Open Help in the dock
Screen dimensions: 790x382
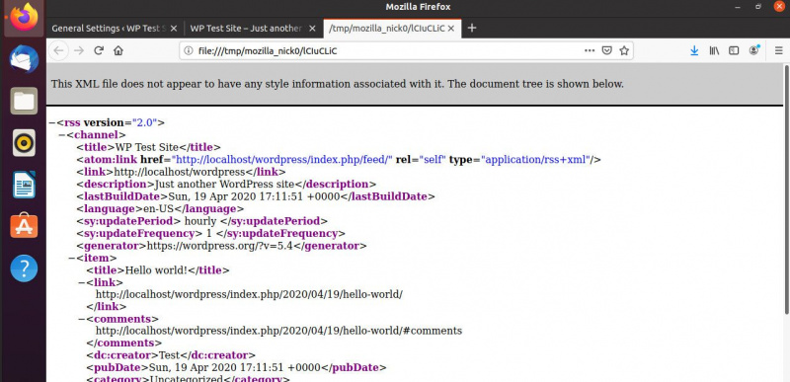pos(24,268)
